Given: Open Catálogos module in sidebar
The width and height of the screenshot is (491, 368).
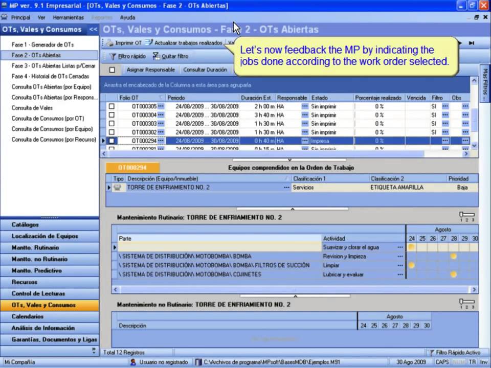Looking at the screenshot, I should click(x=50, y=225).
